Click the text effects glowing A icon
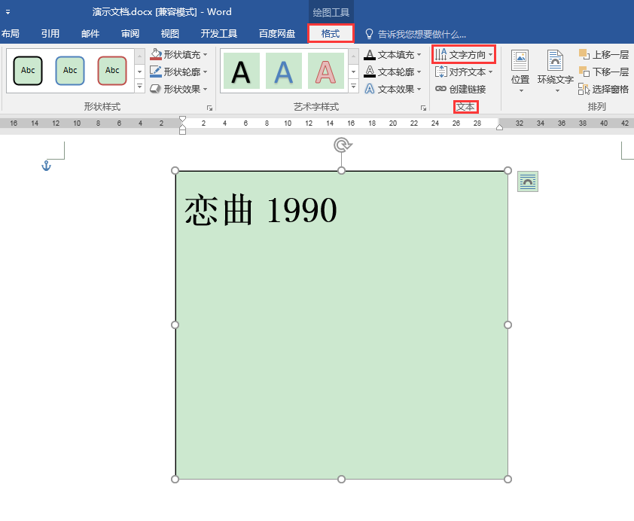 click(x=370, y=89)
